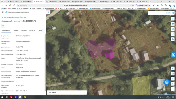This screenshot has height=99, width=176.
Task: Switch to перефразируй browser tab
Action: pyautogui.click(x=103, y=2)
